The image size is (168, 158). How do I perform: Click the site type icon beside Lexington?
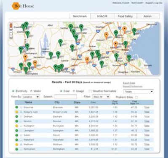coord(21,131)
